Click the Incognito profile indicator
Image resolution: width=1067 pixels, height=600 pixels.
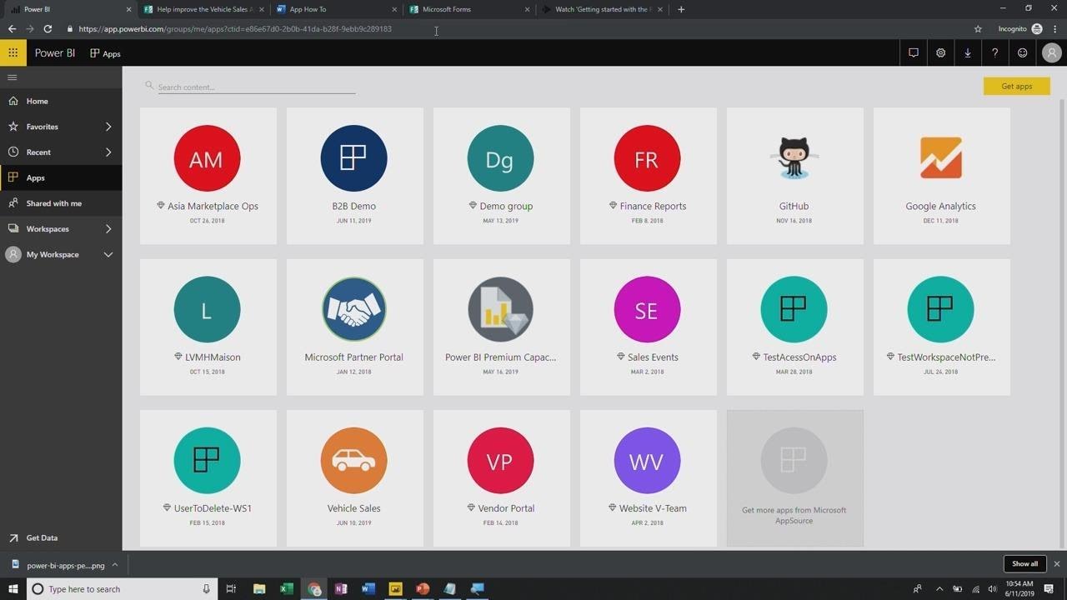(x=1020, y=28)
